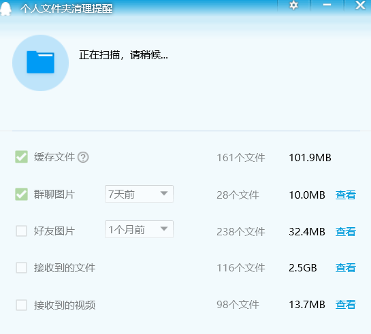Expand the 1个月前 time range dropdown
Viewport: 371px width, 334px height.
tap(139, 229)
